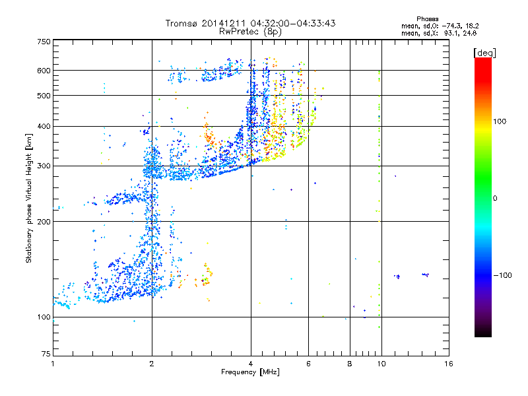Click the x-axis label '4'
The width and height of the screenshot is (528, 396).
coord(251,364)
